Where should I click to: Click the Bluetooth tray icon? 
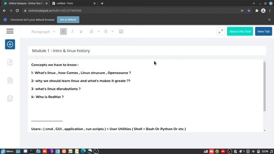(235, 151)
